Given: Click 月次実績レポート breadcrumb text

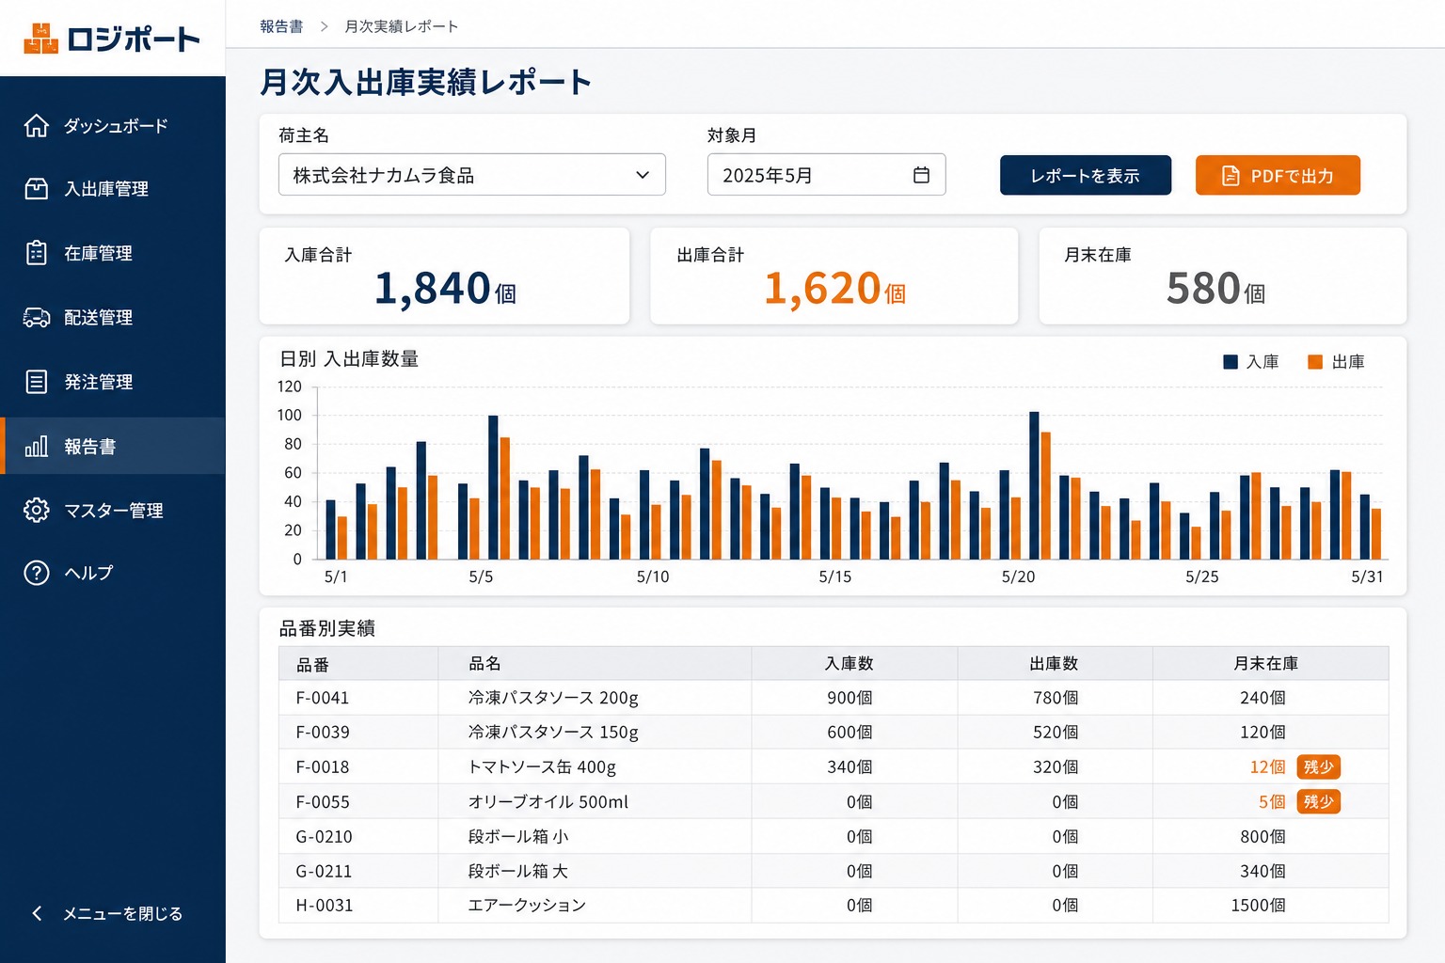Looking at the screenshot, I should (402, 26).
